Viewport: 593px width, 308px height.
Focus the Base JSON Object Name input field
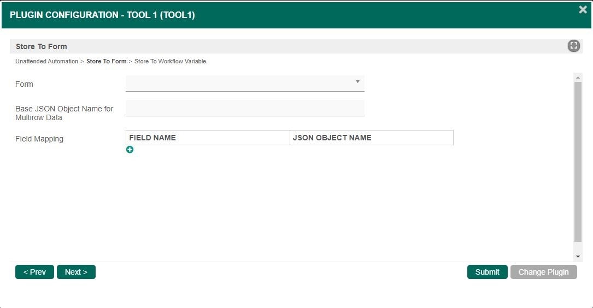tap(245, 108)
